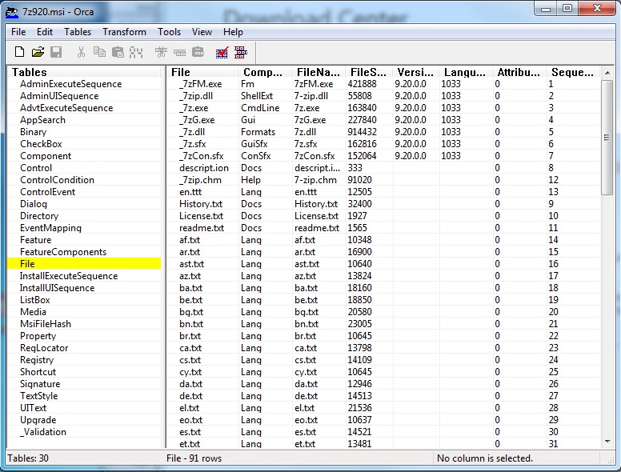Select the CheckBox table
The image size is (621, 472).
41,144
